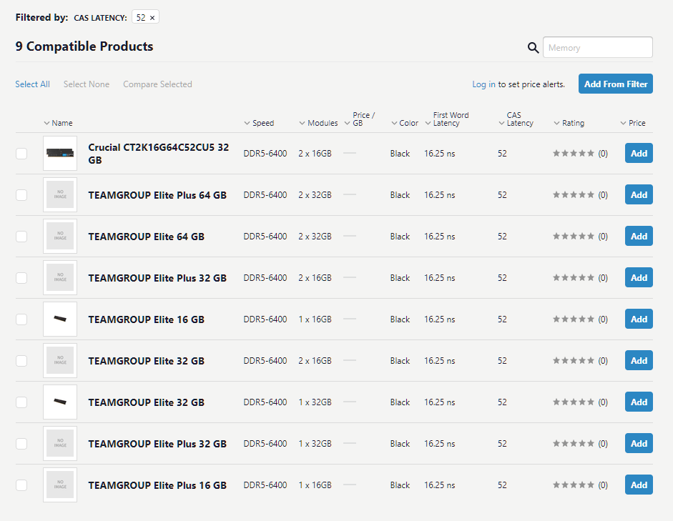
Task: Add TEAMGROUP Elite Plus 32 GB 2 x 16GB
Action: [639, 277]
